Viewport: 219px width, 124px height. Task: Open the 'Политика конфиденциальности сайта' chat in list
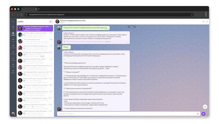(35, 28)
